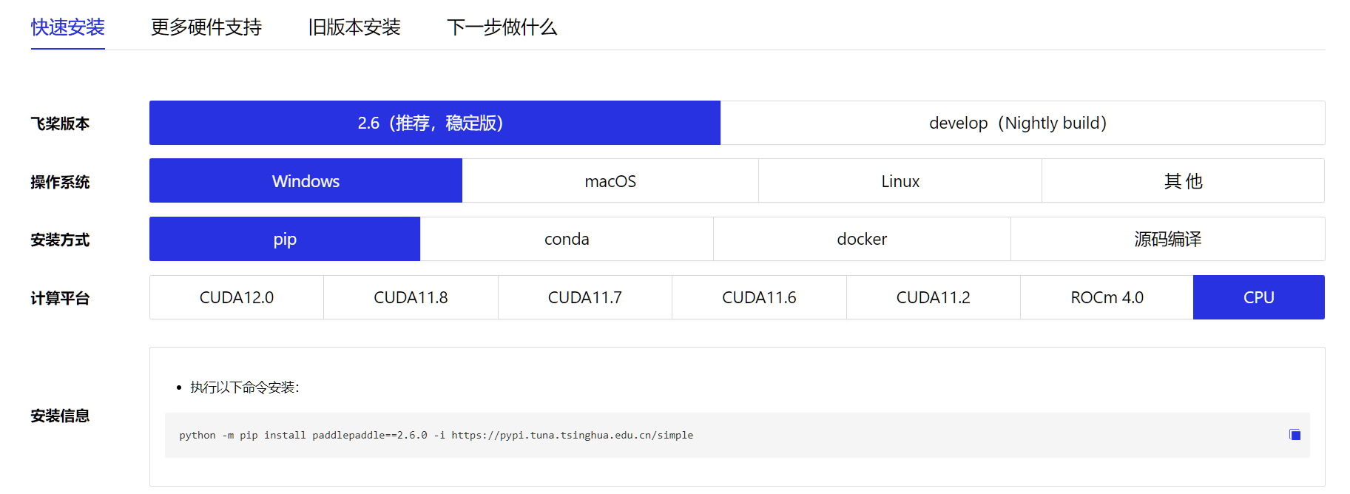Select macOS as operating system
This screenshot has height=494, width=1350.
[610, 181]
